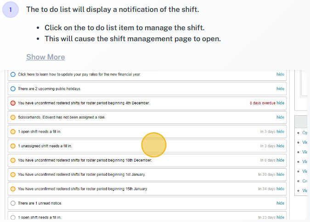Click blue circle beside pay rates item
Viewport: 310px width, 222px height.
[x=13, y=75]
